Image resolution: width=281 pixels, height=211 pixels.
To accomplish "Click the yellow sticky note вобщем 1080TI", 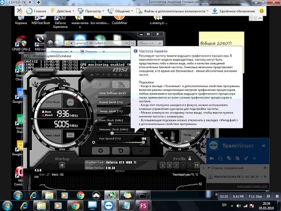I will pyautogui.click(x=222, y=39).
